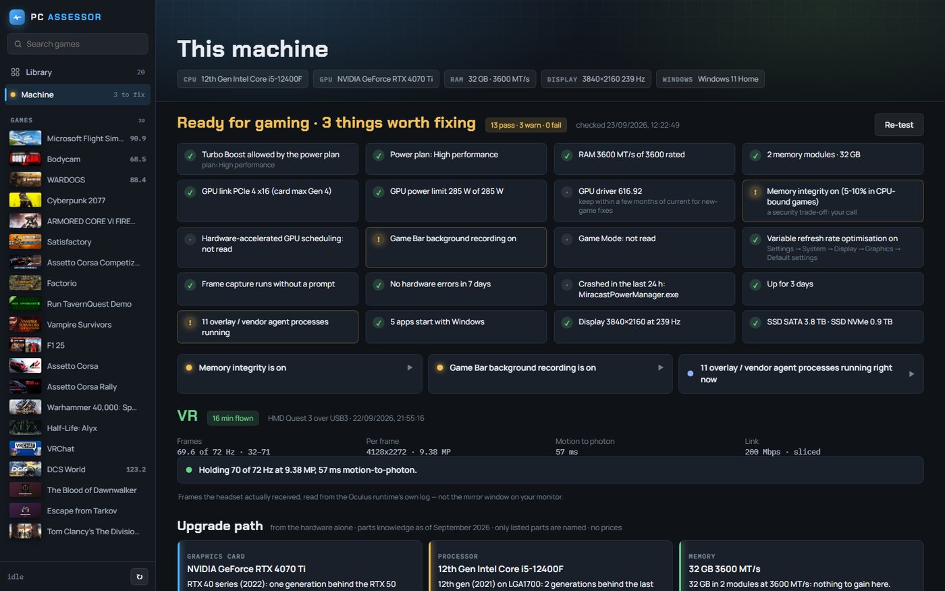The image size is (945, 591).
Task: Click 'Holding 70 of 72 Hz' summary row
Action: click(550, 470)
